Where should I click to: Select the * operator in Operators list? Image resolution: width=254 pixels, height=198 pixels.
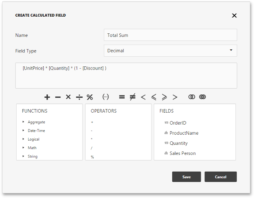92,139
